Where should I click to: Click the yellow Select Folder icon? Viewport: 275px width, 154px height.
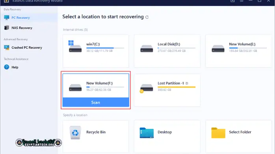218,133
